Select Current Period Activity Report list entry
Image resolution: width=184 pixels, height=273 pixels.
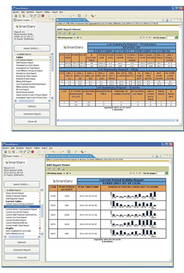click(x=18, y=207)
